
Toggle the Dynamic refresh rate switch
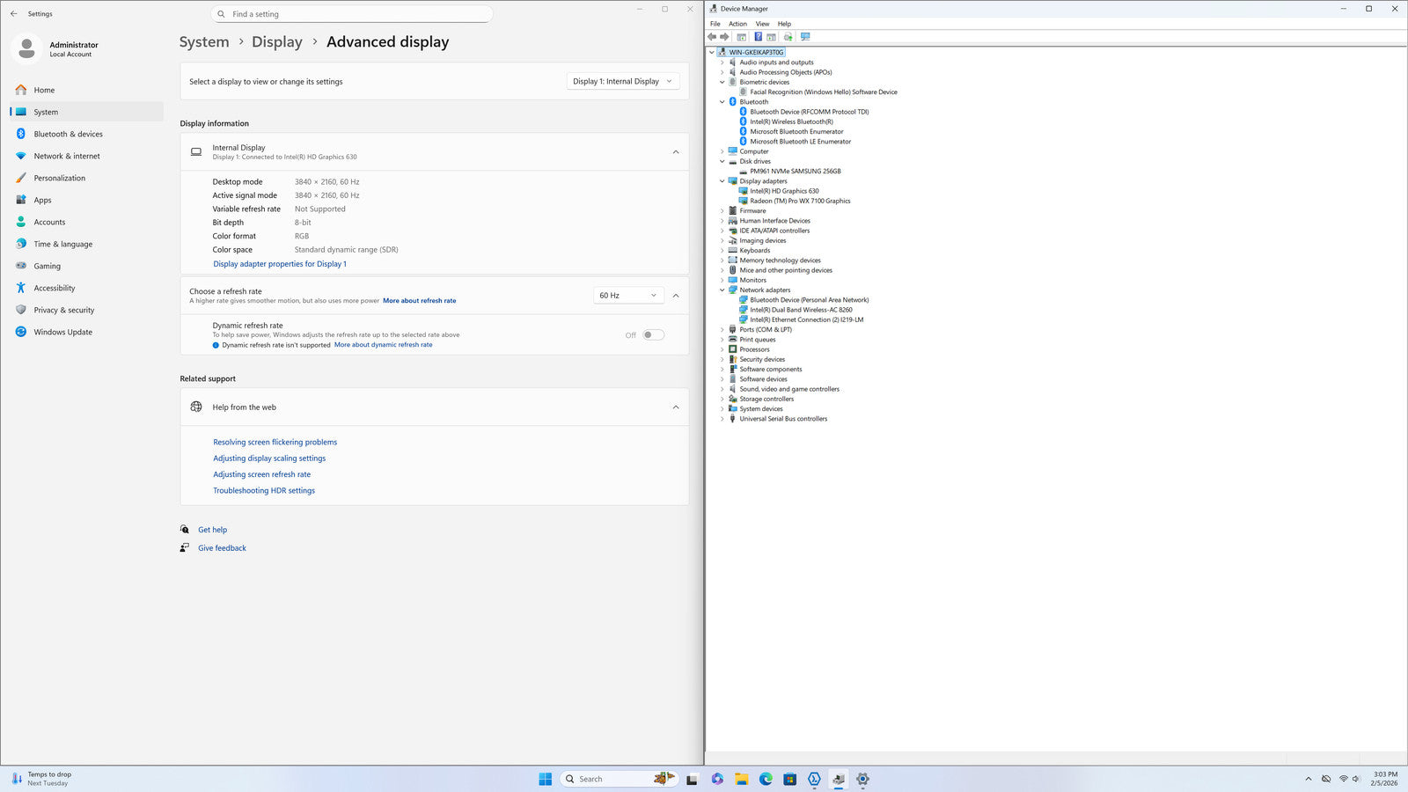click(x=653, y=334)
